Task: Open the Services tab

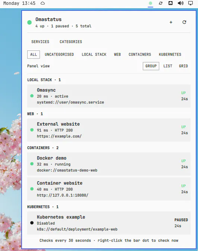Action: click(x=40, y=42)
